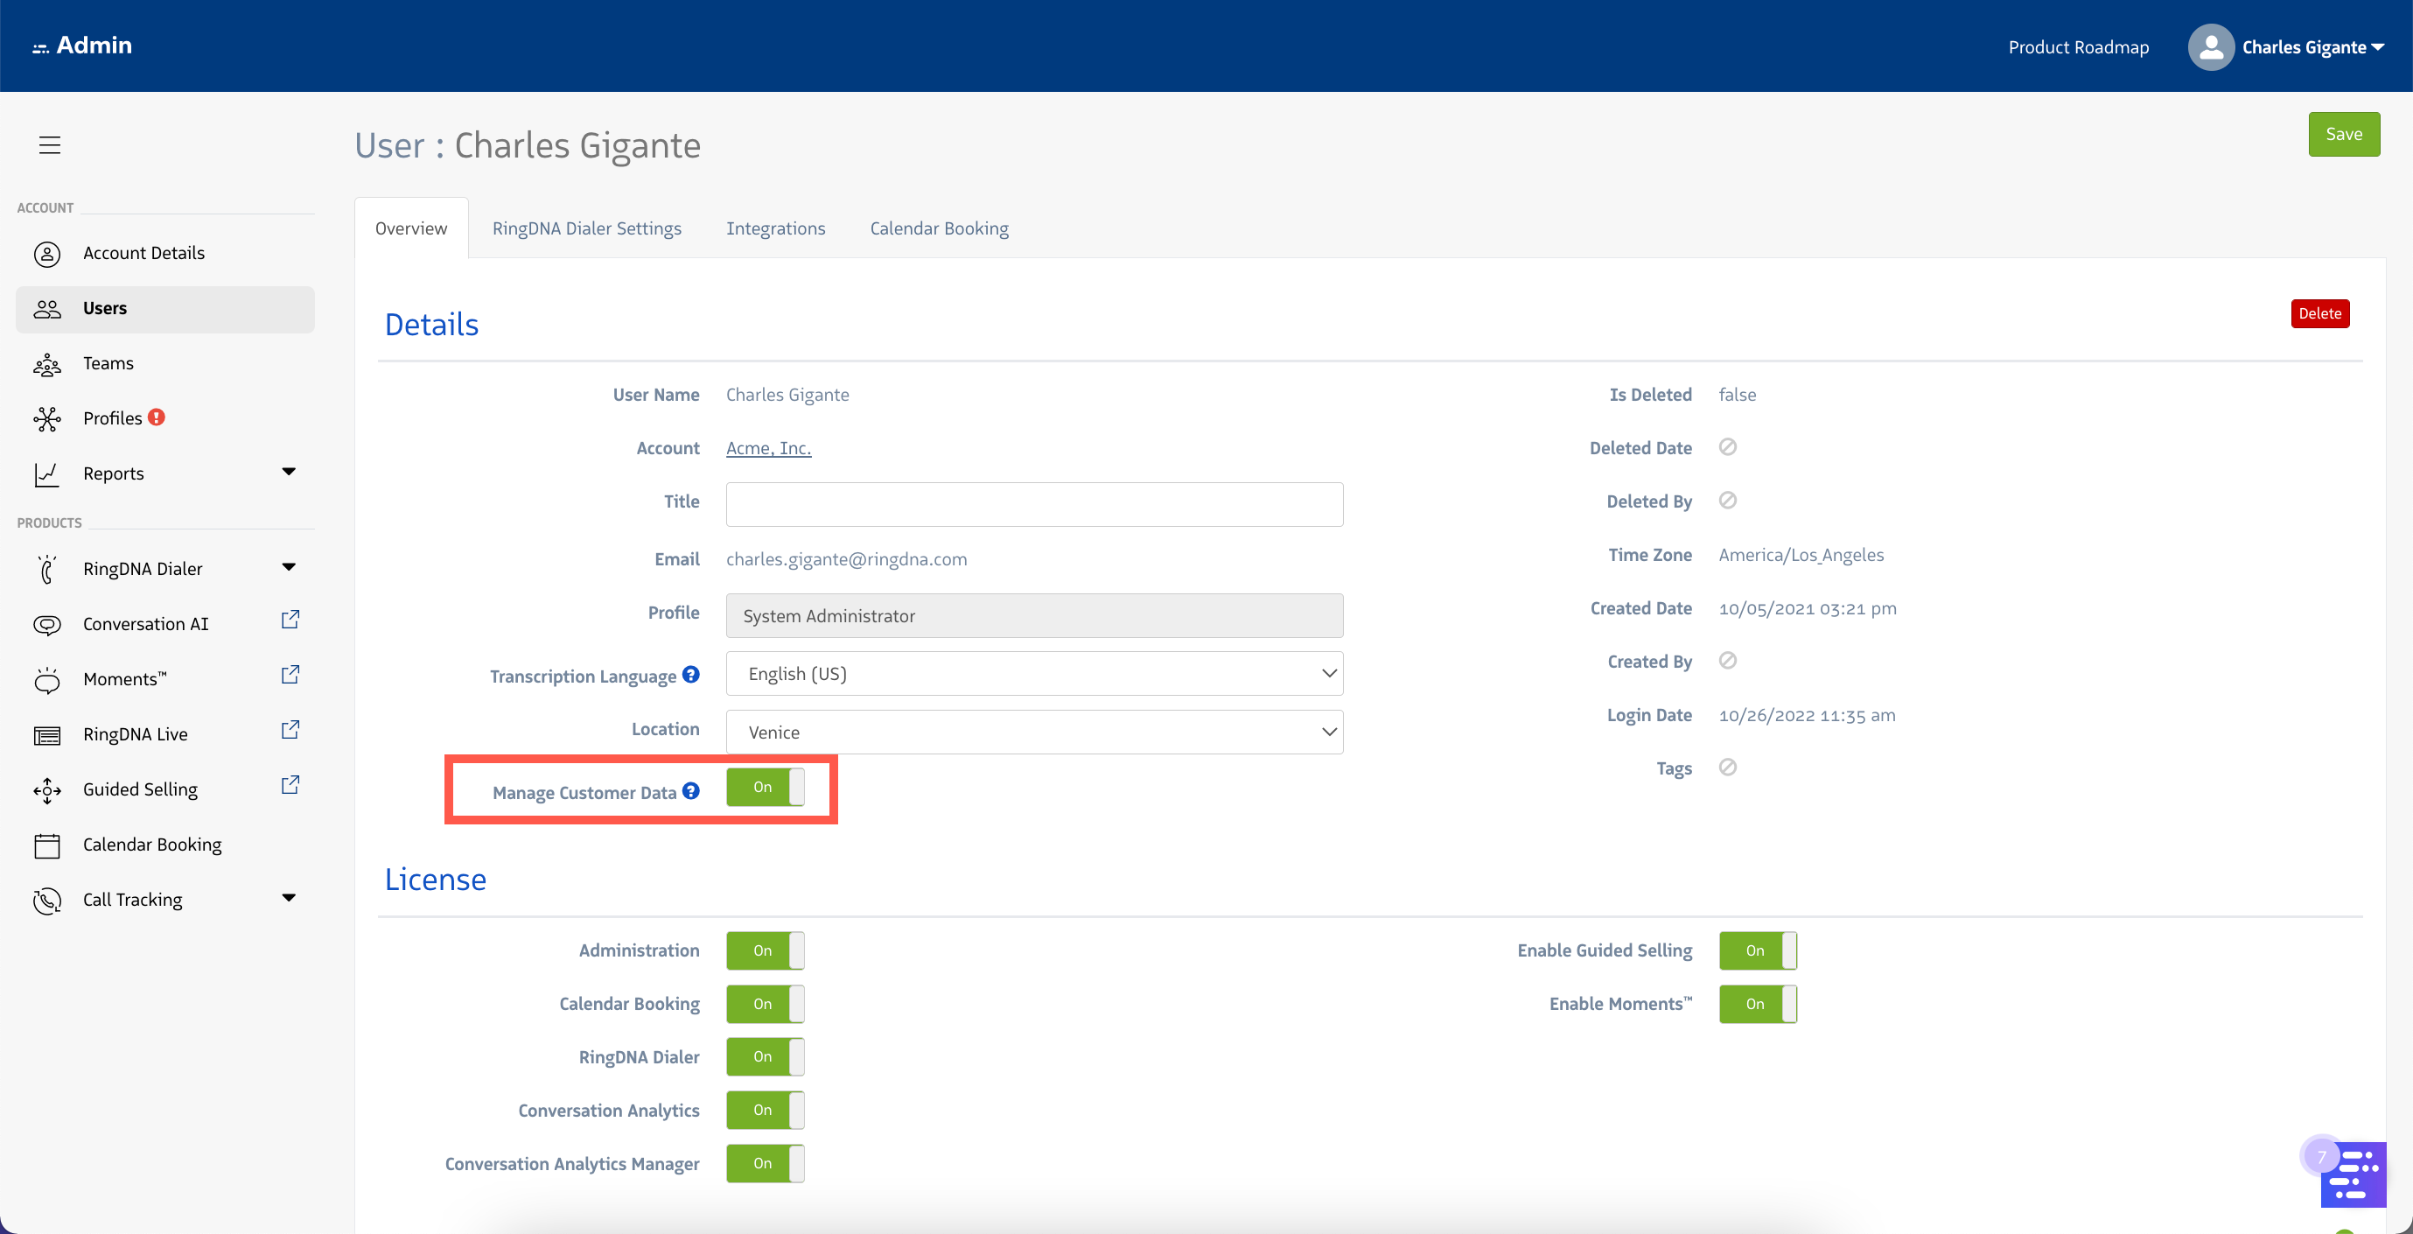Toggle Manage Customer Data switch off
The image size is (2413, 1234).
(x=766, y=787)
